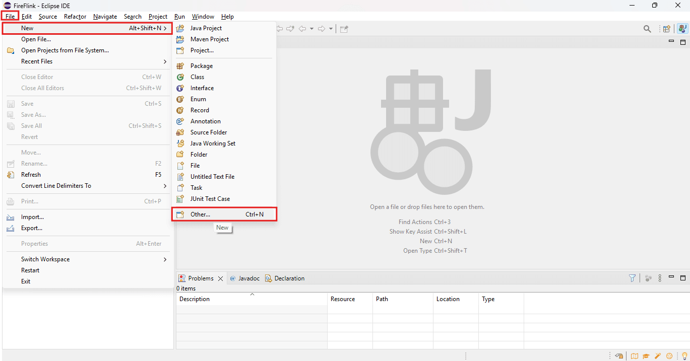Open the Problems view three-dot menu
The height and width of the screenshot is (361, 690).
pos(660,278)
